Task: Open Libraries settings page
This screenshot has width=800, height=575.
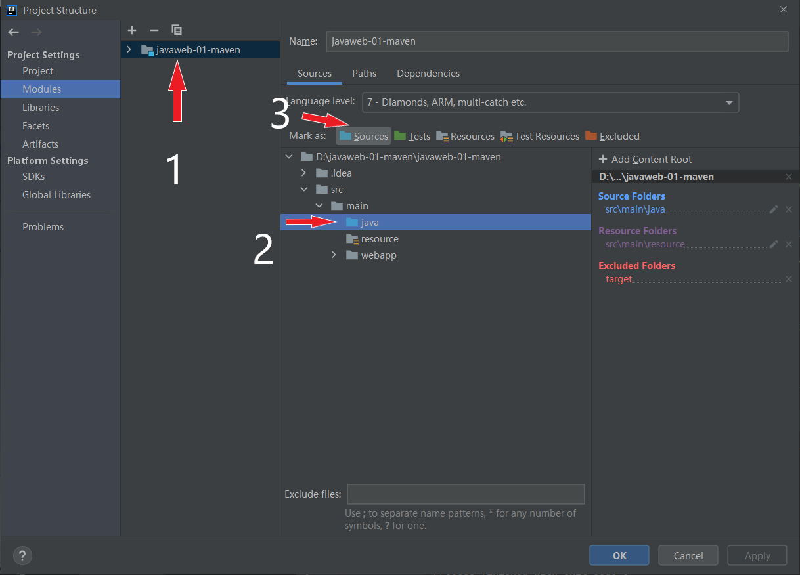Action: 41,108
